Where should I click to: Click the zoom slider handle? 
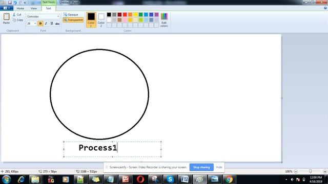coord(311,171)
